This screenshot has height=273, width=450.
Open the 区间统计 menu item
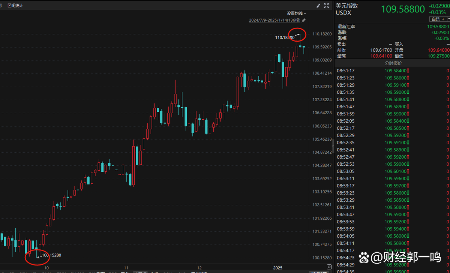(x=15, y=5)
